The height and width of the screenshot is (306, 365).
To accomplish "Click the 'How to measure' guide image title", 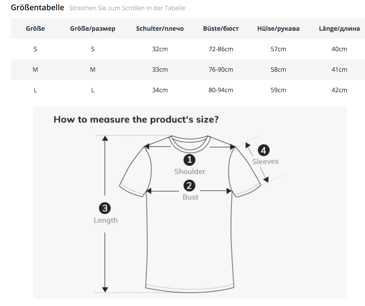I will (x=136, y=119).
